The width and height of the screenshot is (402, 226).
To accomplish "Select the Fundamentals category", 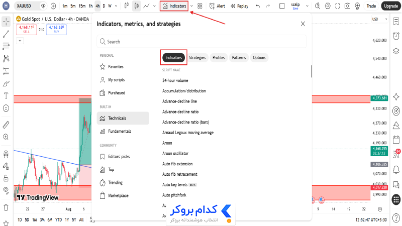I will click(123, 131).
